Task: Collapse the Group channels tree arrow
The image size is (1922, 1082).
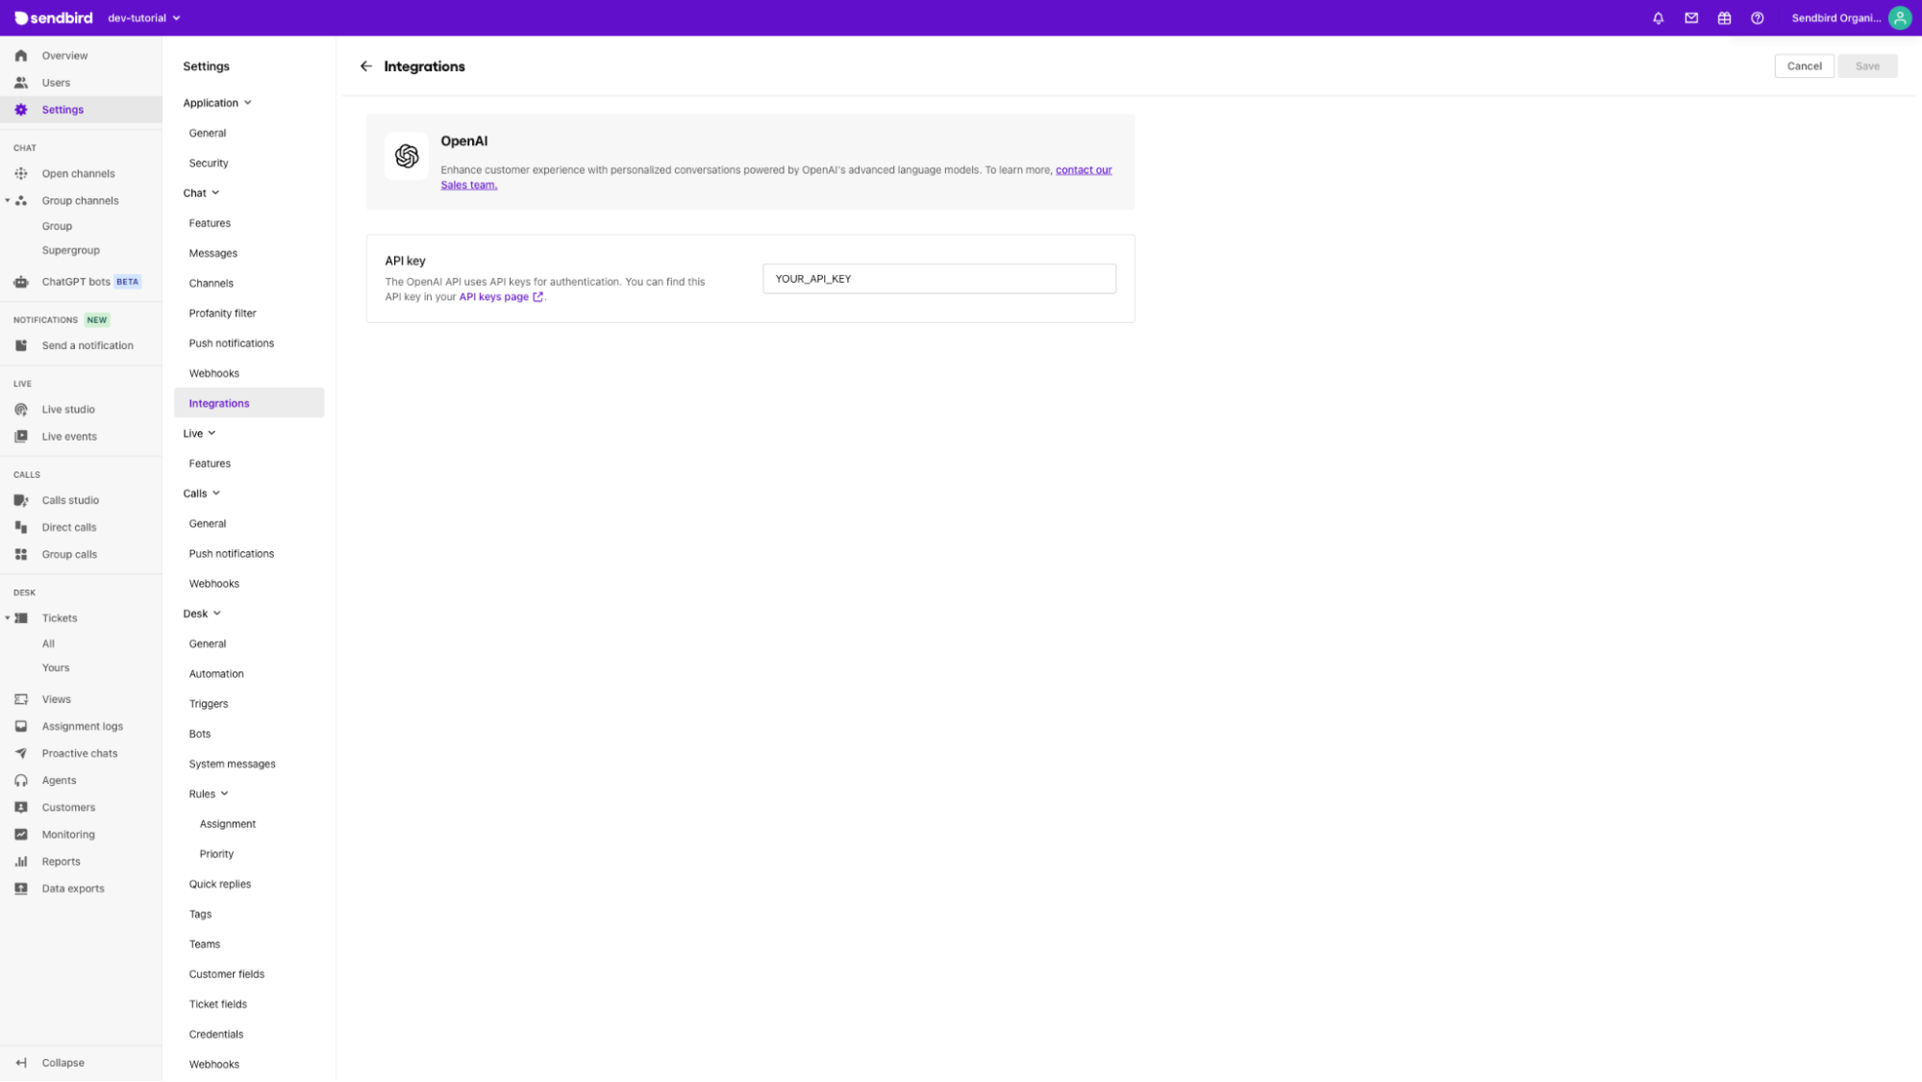Action: (x=8, y=201)
